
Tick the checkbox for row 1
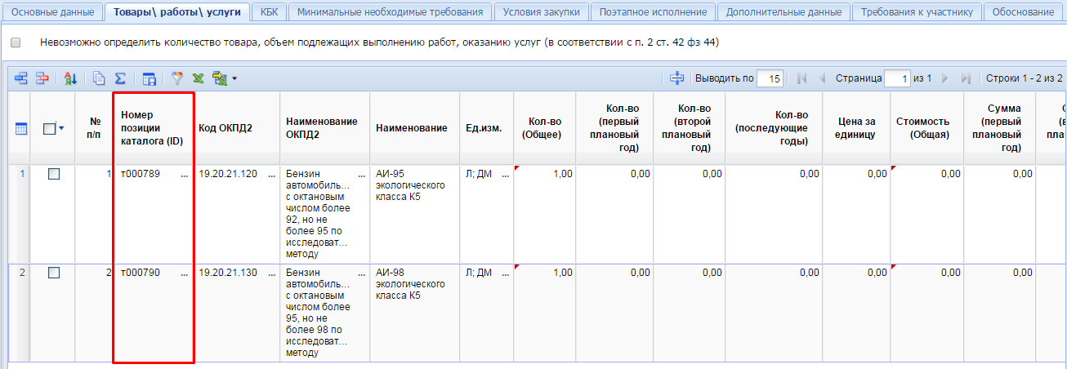pyautogui.click(x=54, y=174)
